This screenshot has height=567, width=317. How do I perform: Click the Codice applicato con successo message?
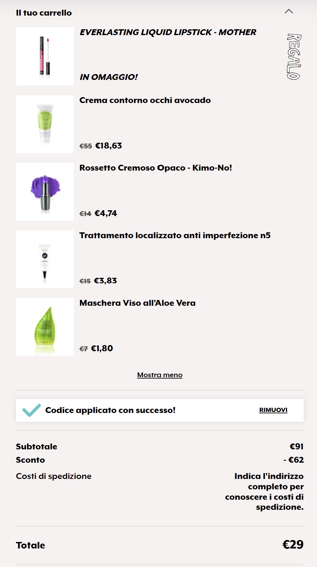pyautogui.click(x=110, y=410)
